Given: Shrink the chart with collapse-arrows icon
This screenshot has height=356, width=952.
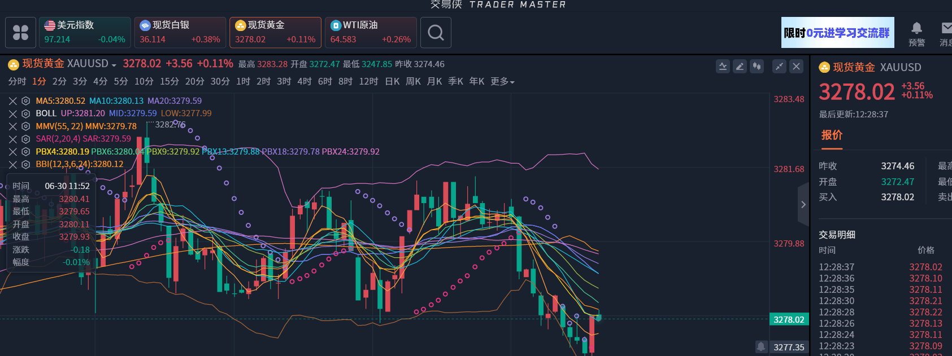Looking at the screenshot, I should (779, 67).
